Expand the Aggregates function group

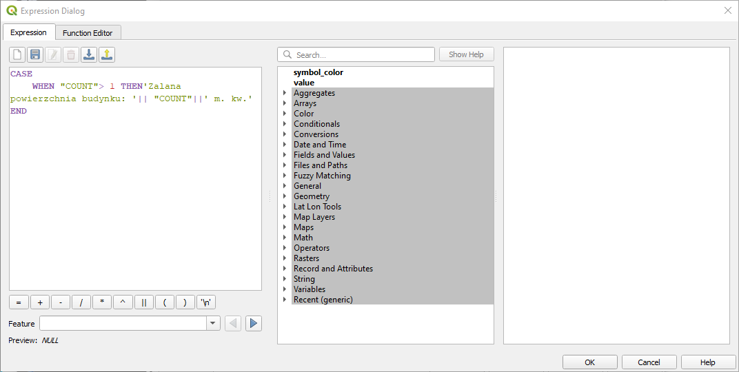284,93
